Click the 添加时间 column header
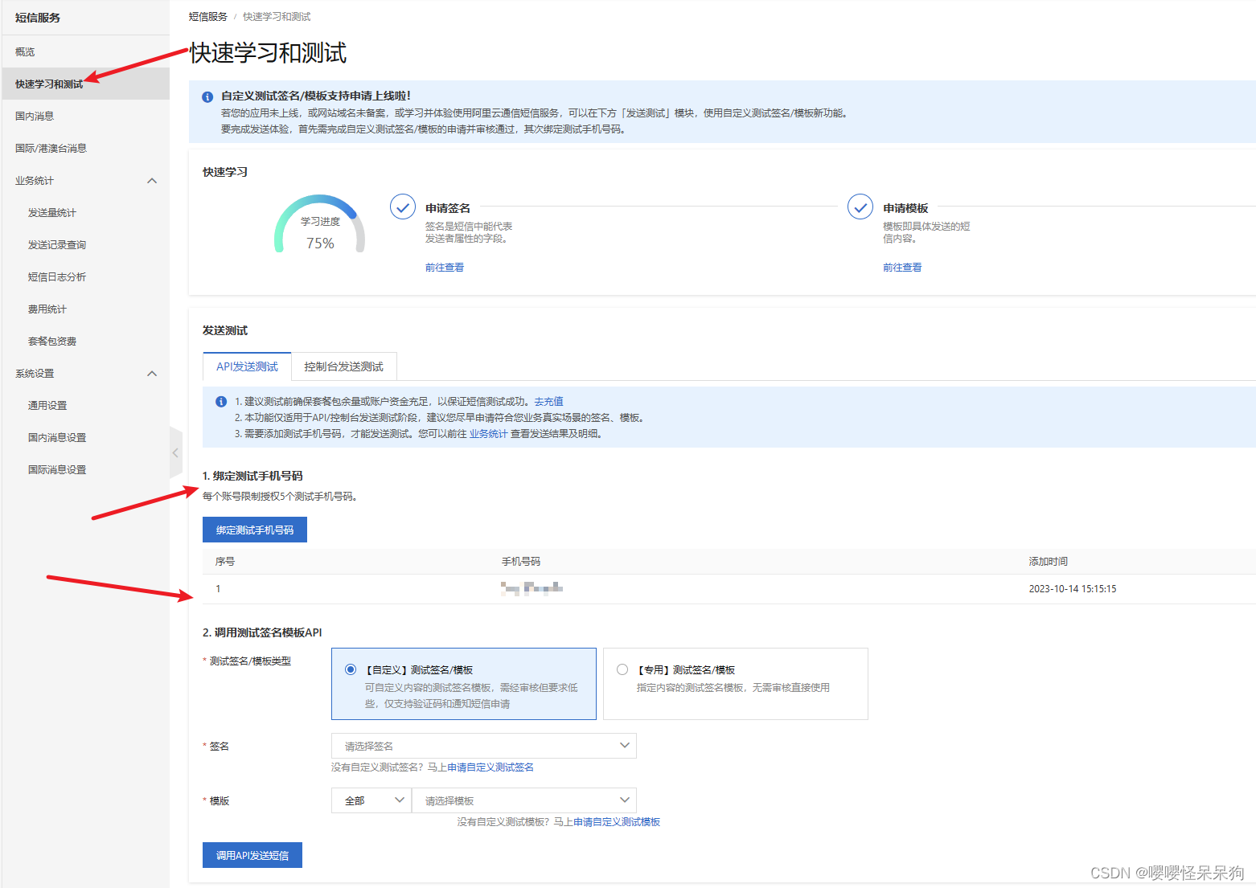The width and height of the screenshot is (1256, 888). point(1049,562)
